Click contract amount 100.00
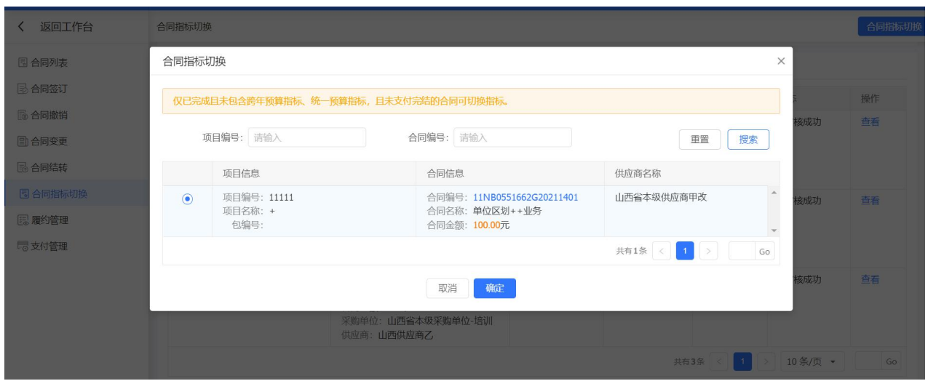 pos(485,225)
